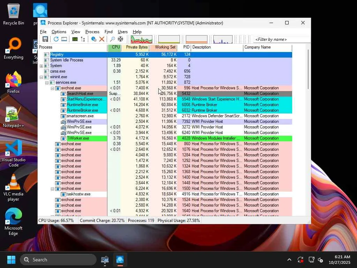The width and height of the screenshot is (357, 268).
Task: Click the Refresh Now toolbar icon
Action: (56, 39)
